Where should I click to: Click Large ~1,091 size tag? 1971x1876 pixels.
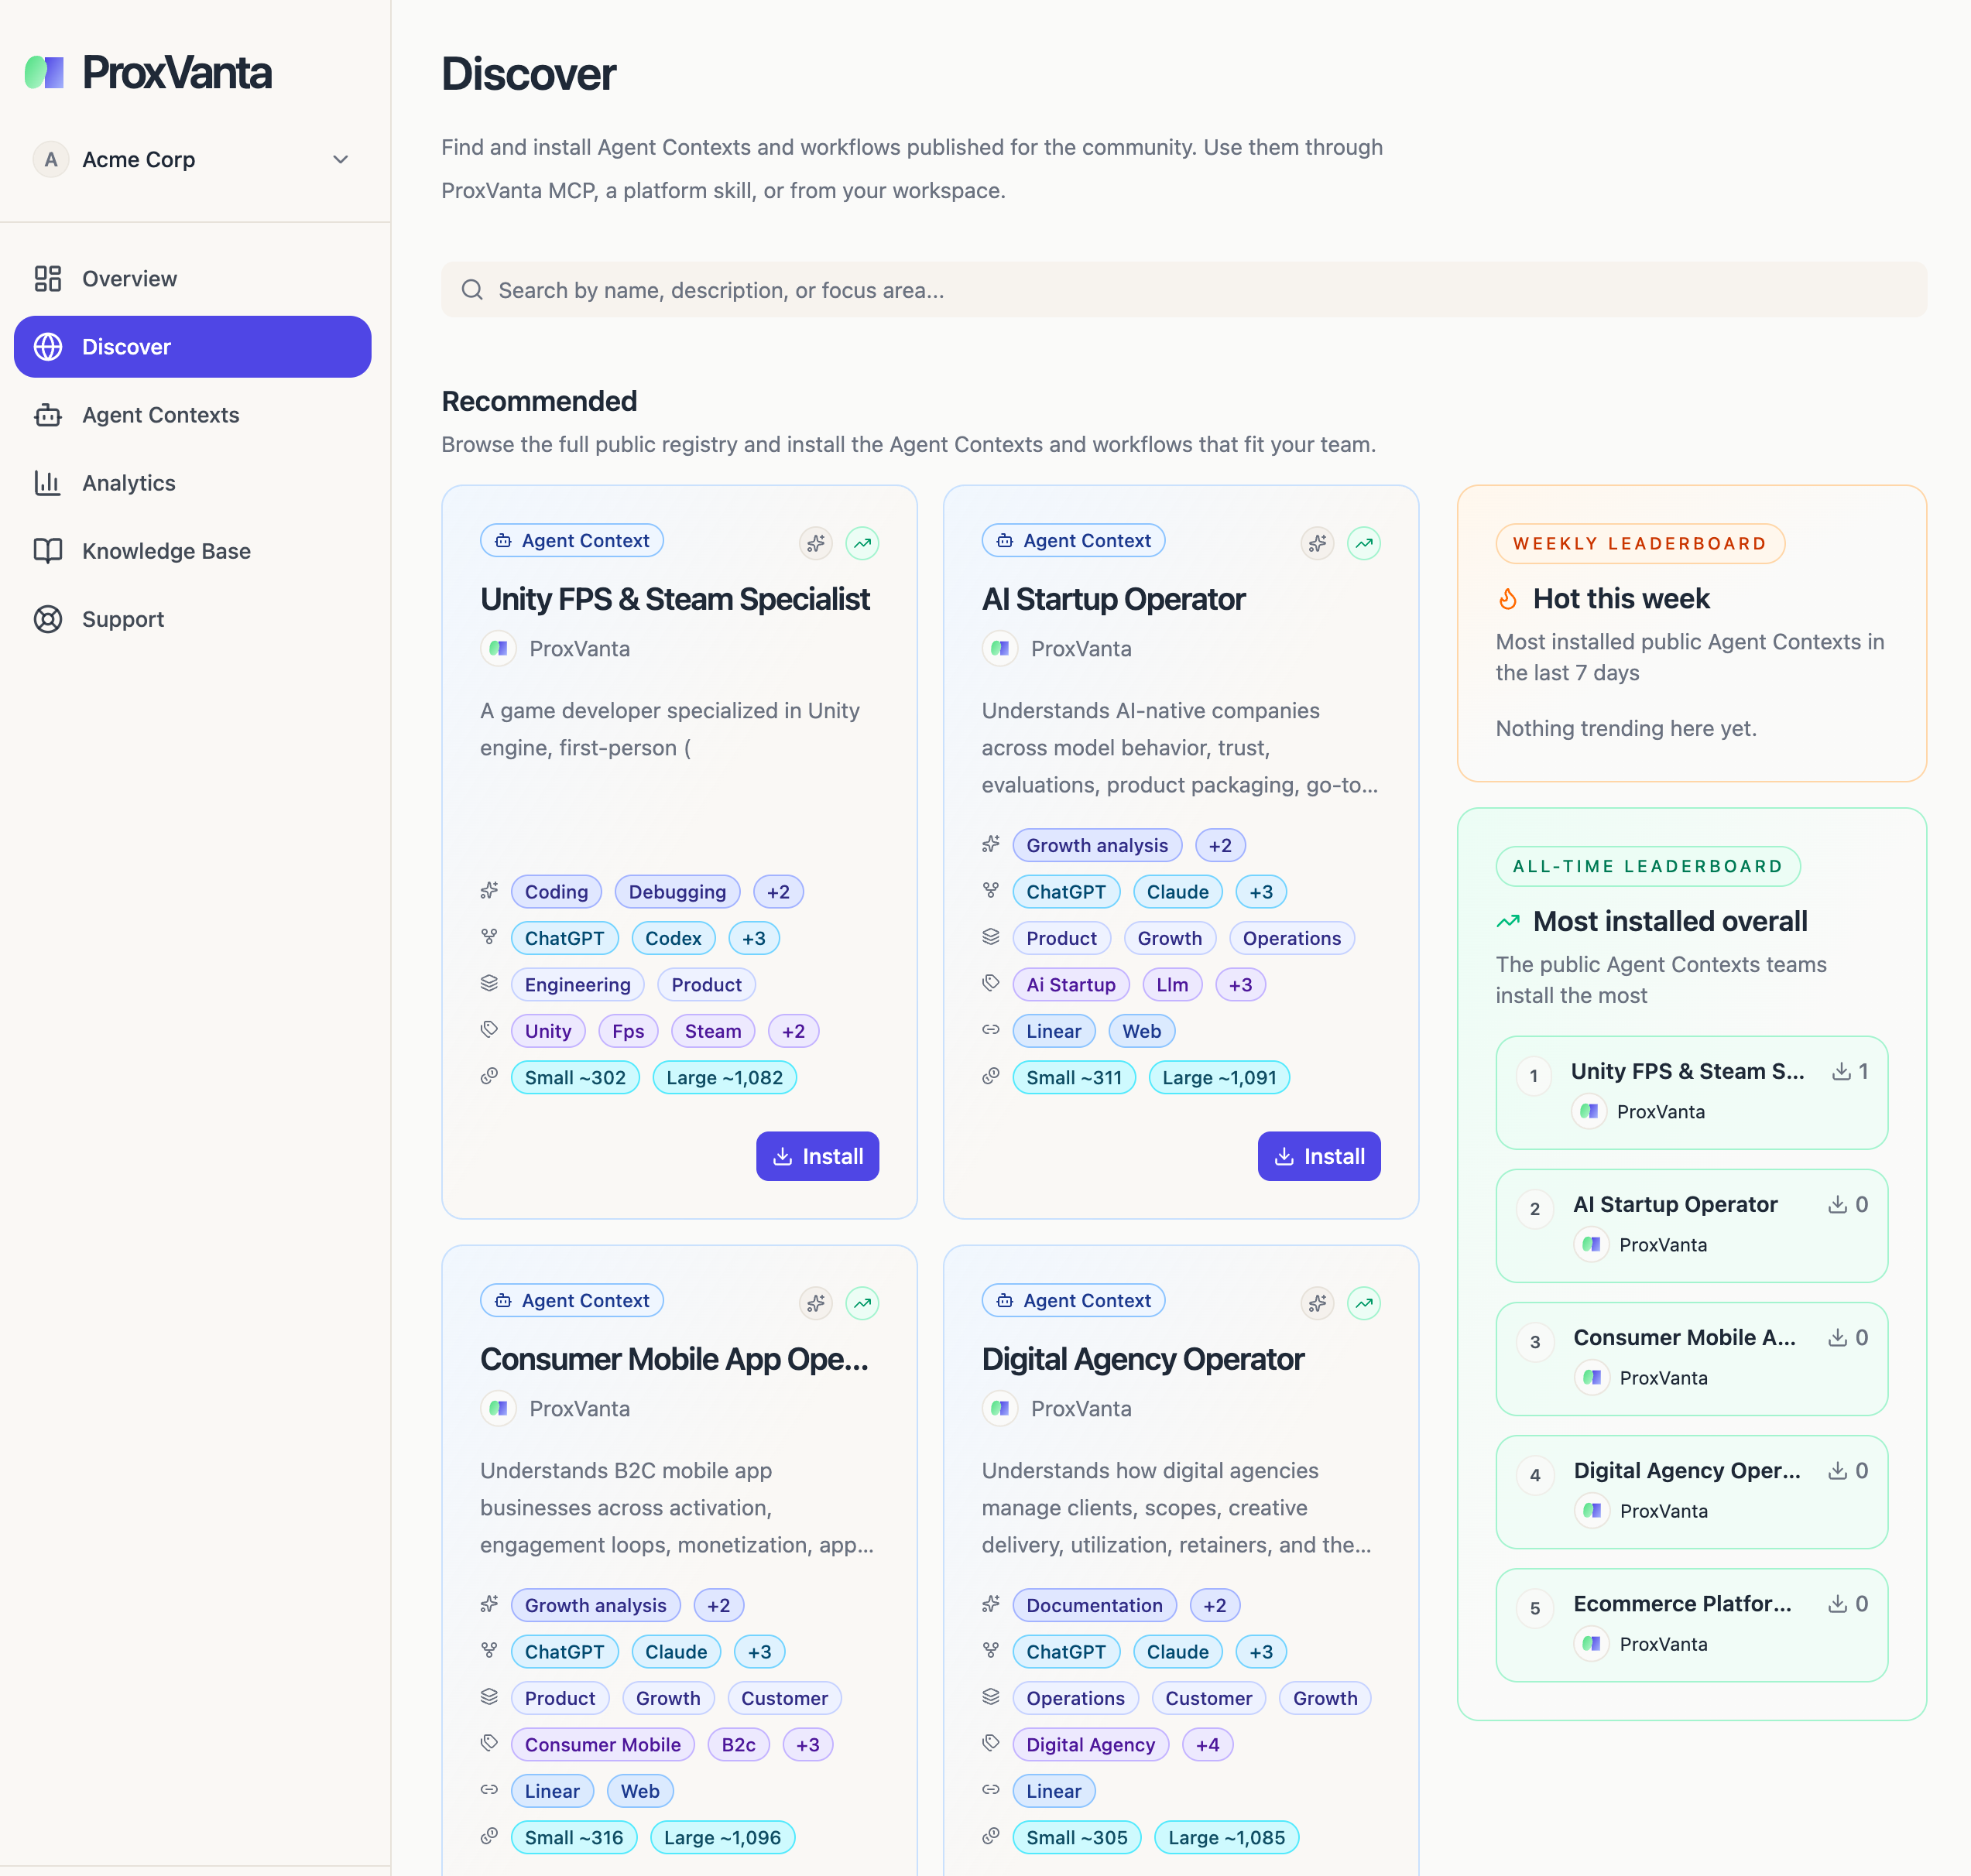pyautogui.click(x=1219, y=1078)
